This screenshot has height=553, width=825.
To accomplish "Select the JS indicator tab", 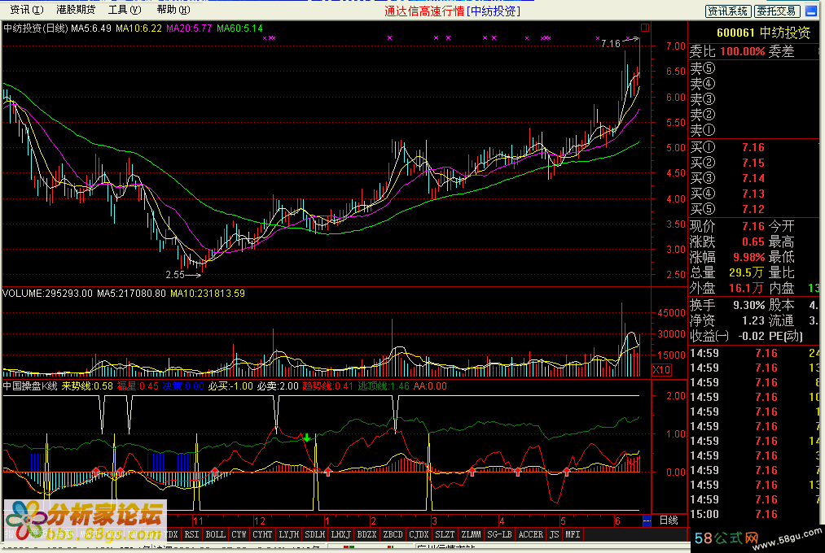I will point(554,534).
